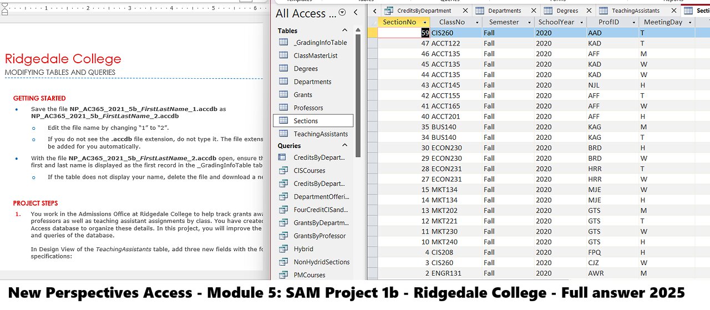Click the PROJECT STEPS heading in document
This screenshot has height=310, width=710.
pyautogui.click(x=35, y=203)
